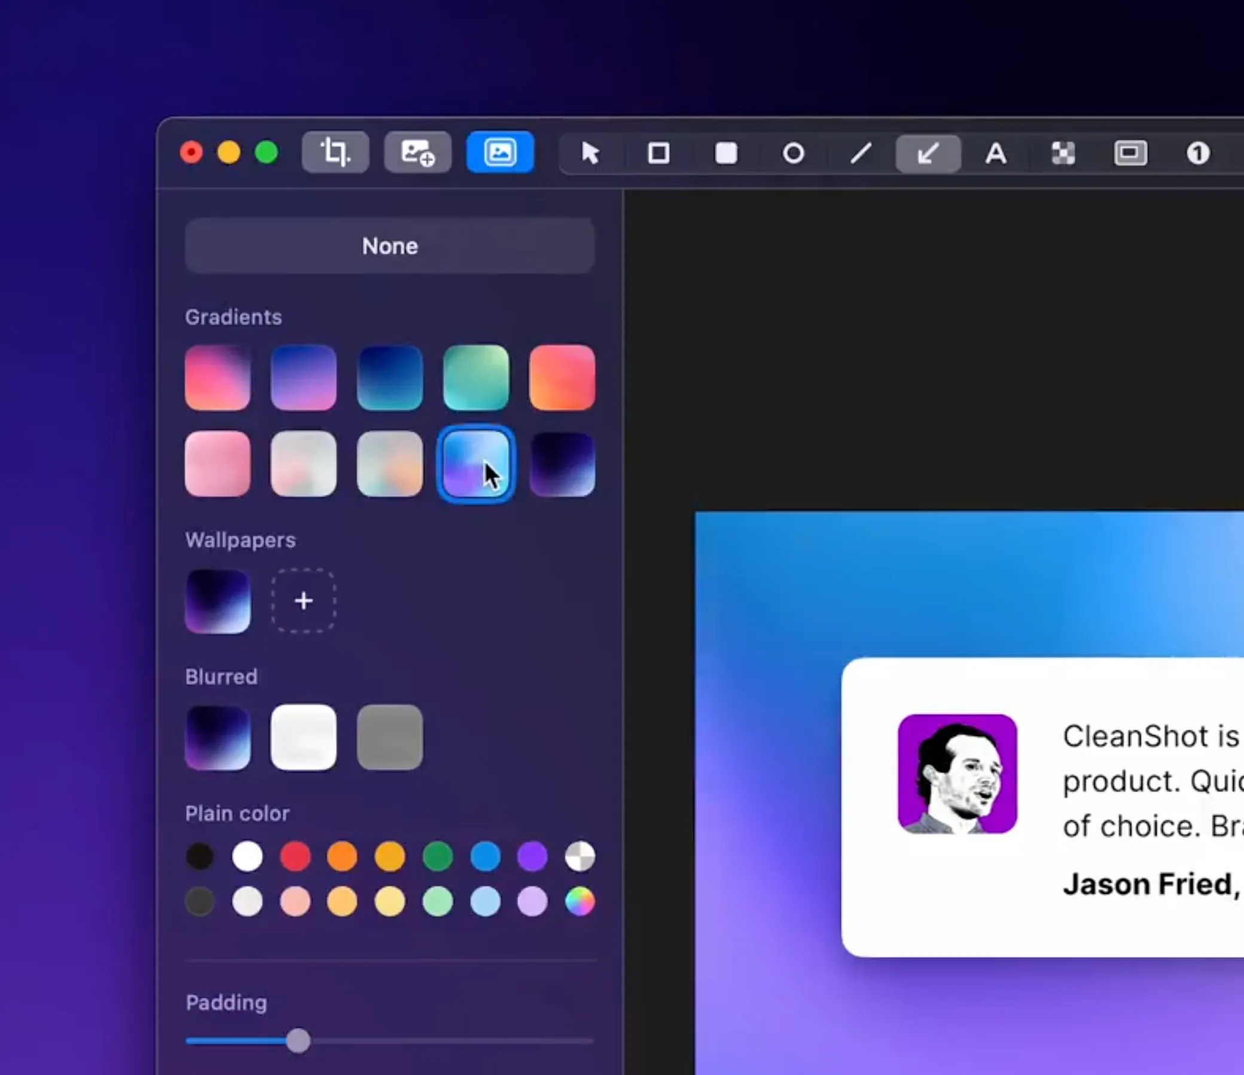Open the rainbow custom color picker
This screenshot has height=1075, width=1244.
(x=580, y=902)
